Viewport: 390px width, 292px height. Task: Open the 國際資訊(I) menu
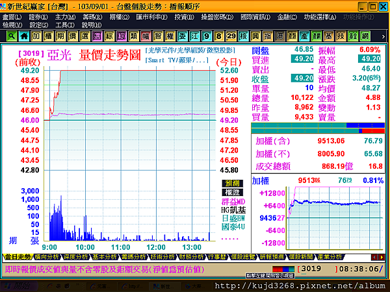tap(255, 17)
